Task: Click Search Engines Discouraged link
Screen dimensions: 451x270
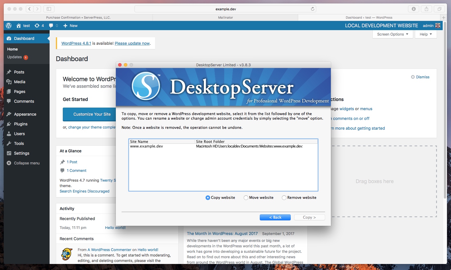Action: [85, 191]
